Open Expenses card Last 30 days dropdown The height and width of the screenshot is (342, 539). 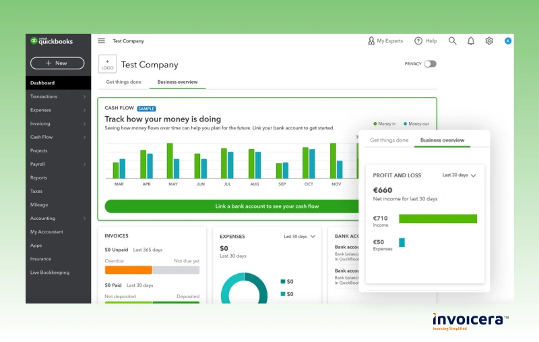click(x=299, y=237)
